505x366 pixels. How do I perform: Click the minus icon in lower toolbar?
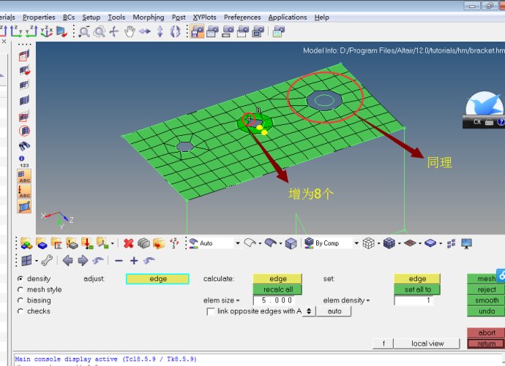[x=119, y=261]
